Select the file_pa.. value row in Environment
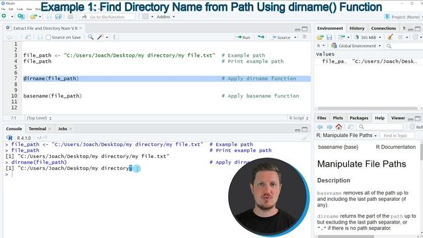This screenshot has height=238, width=423. (x=369, y=61)
